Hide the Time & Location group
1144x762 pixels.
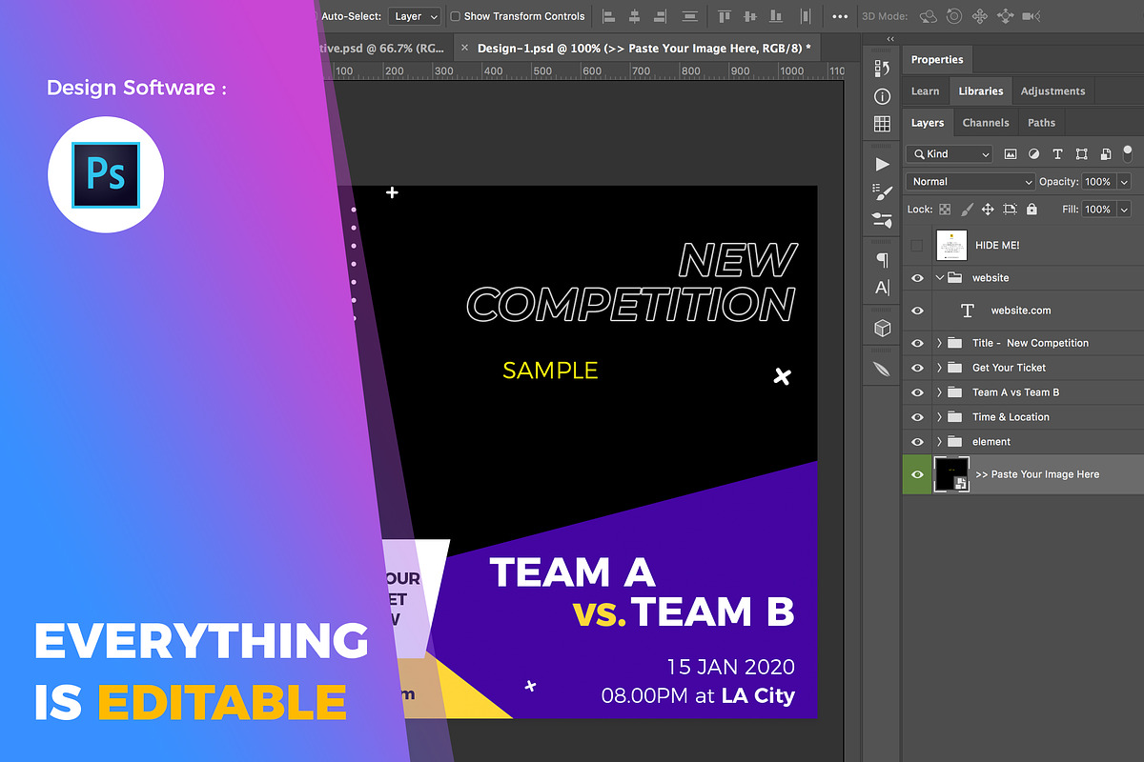917,417
